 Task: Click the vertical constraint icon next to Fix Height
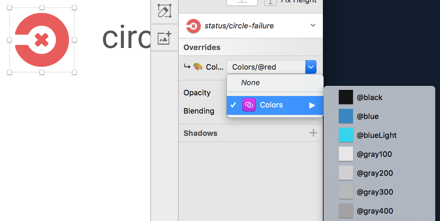click(270, 3)
